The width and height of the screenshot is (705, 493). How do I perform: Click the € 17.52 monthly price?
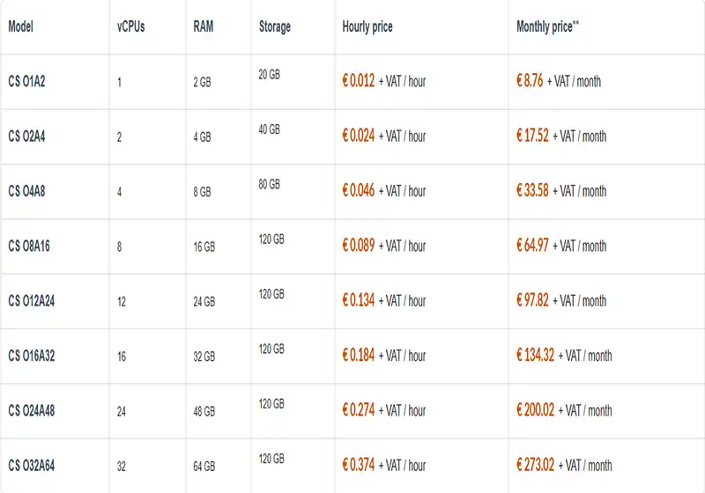coord(532,136)
